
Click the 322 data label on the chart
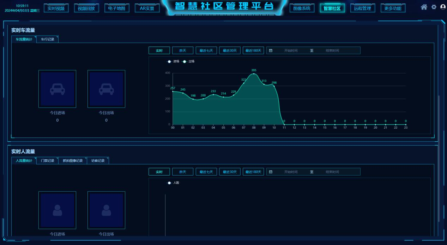[244, 80]
